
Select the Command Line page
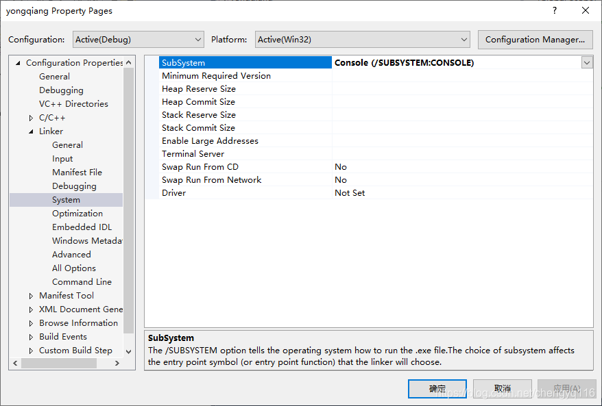pyautogui.click(x=82, y=281)
